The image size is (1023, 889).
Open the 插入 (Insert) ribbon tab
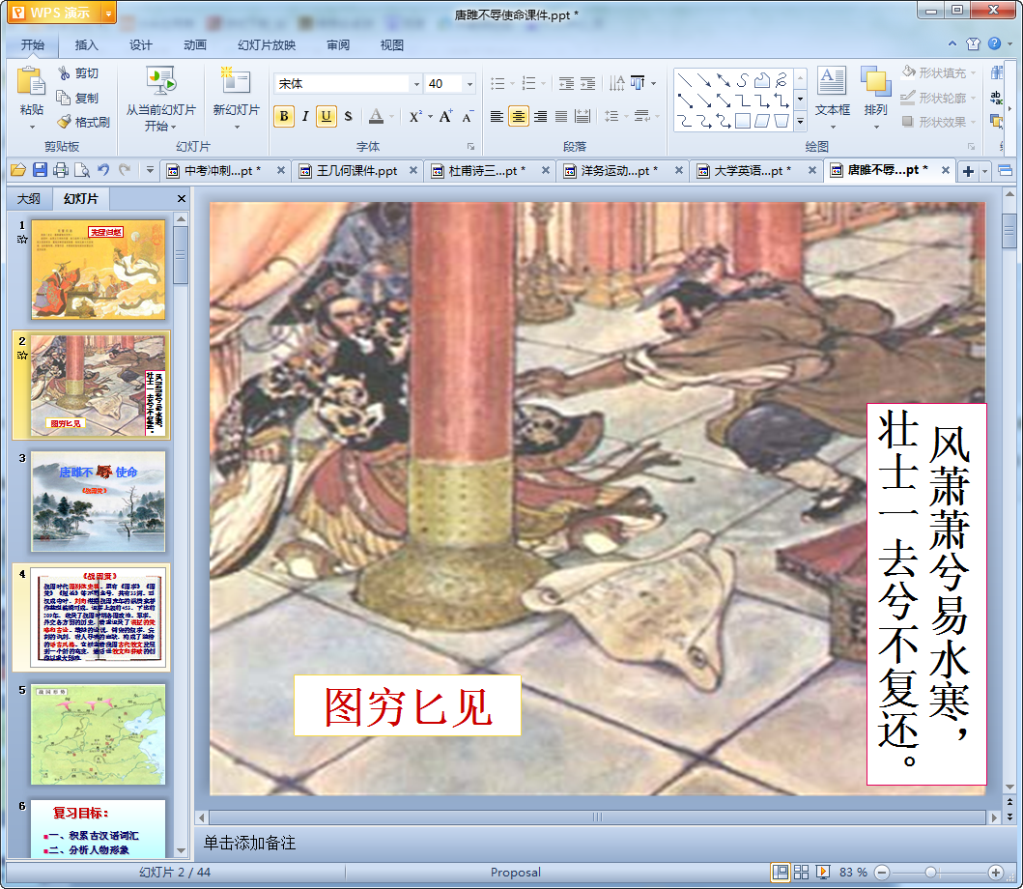(x=86, y=44)
